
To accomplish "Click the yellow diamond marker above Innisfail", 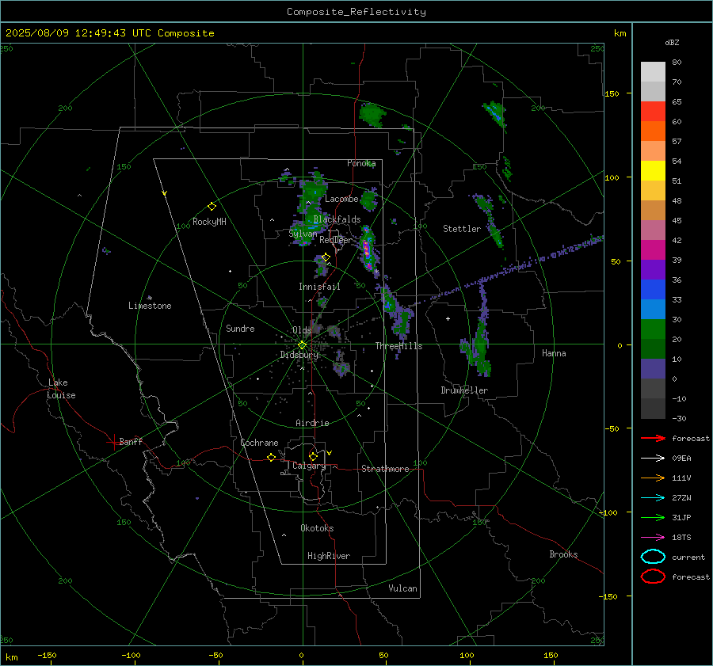I will click(326, 257).
